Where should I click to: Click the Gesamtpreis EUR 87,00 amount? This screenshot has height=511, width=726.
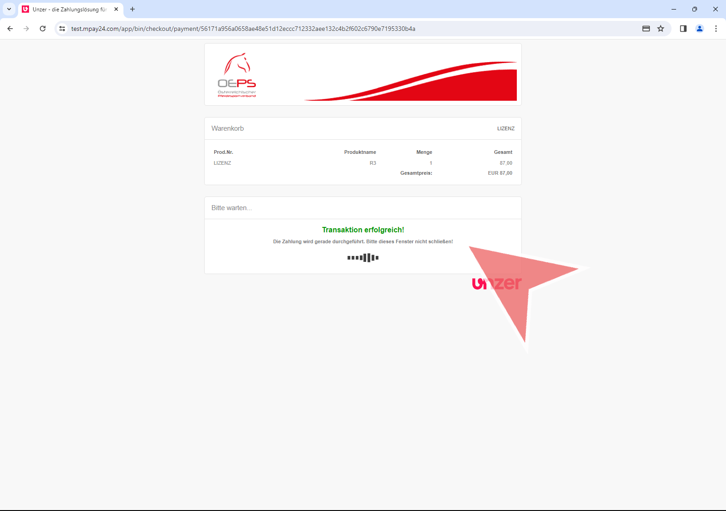click(500, 173)
